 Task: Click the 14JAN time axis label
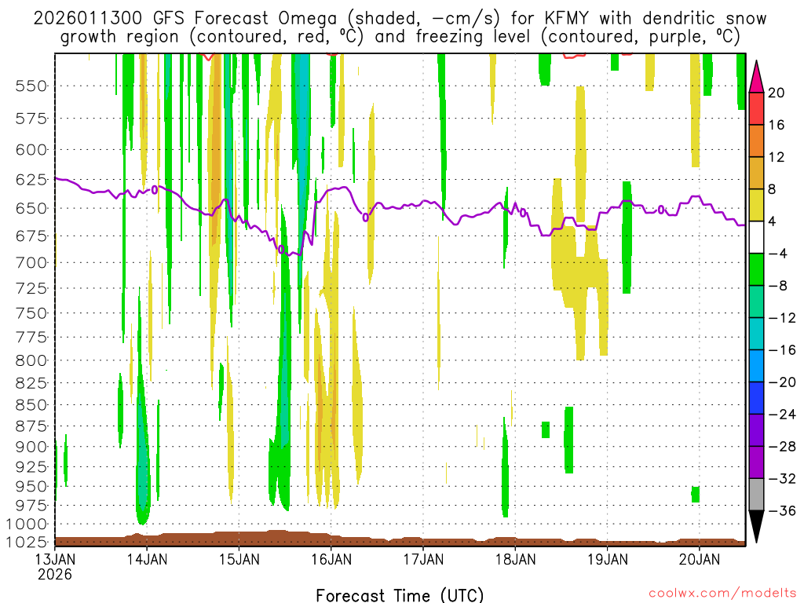(147, 559)
